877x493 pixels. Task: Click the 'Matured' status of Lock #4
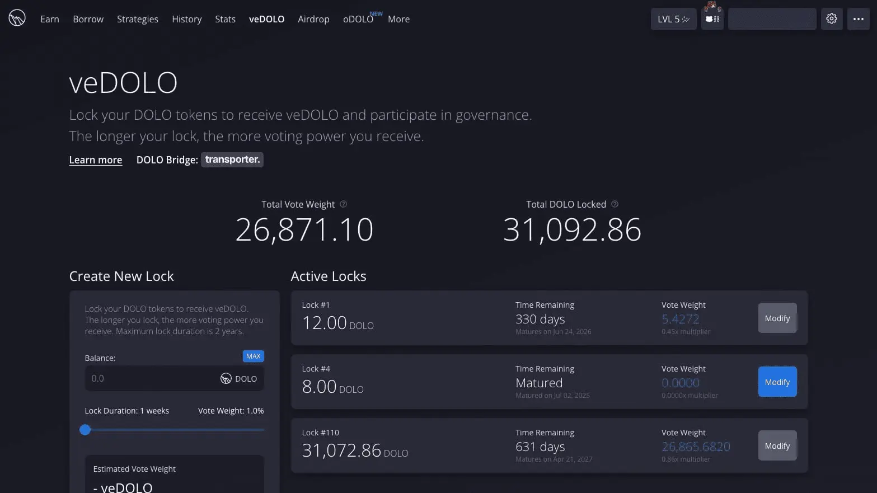539,383
